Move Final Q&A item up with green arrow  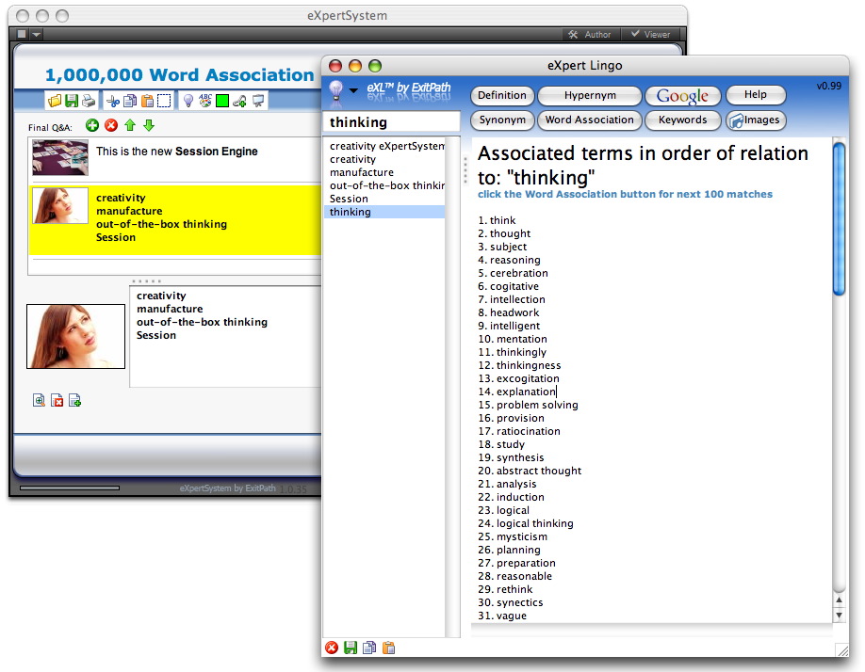[130, 125]
